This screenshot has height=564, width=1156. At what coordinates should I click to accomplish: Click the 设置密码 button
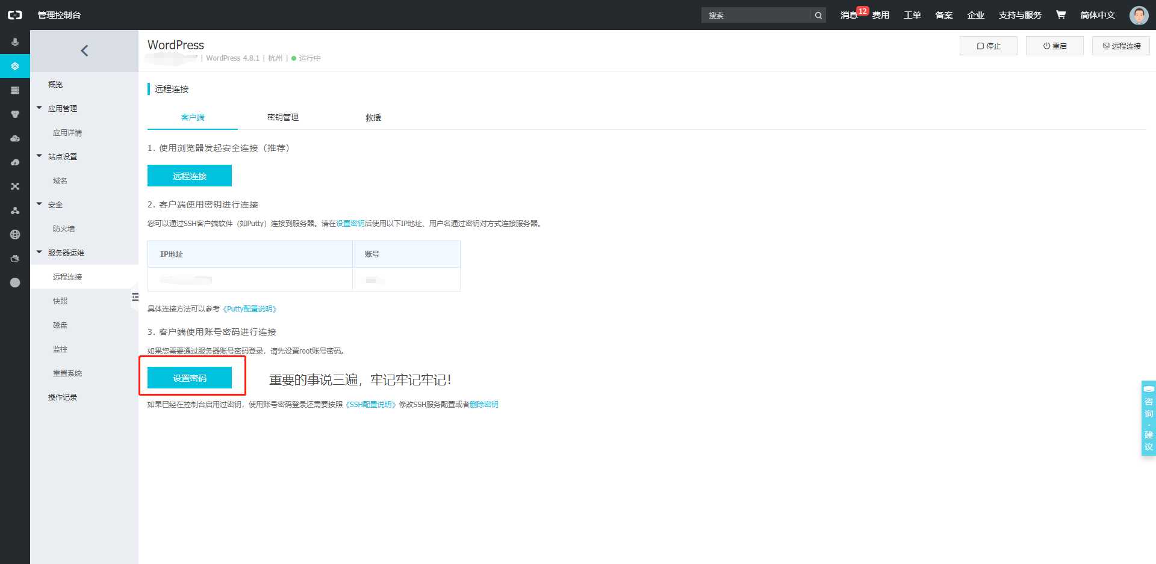190,378
